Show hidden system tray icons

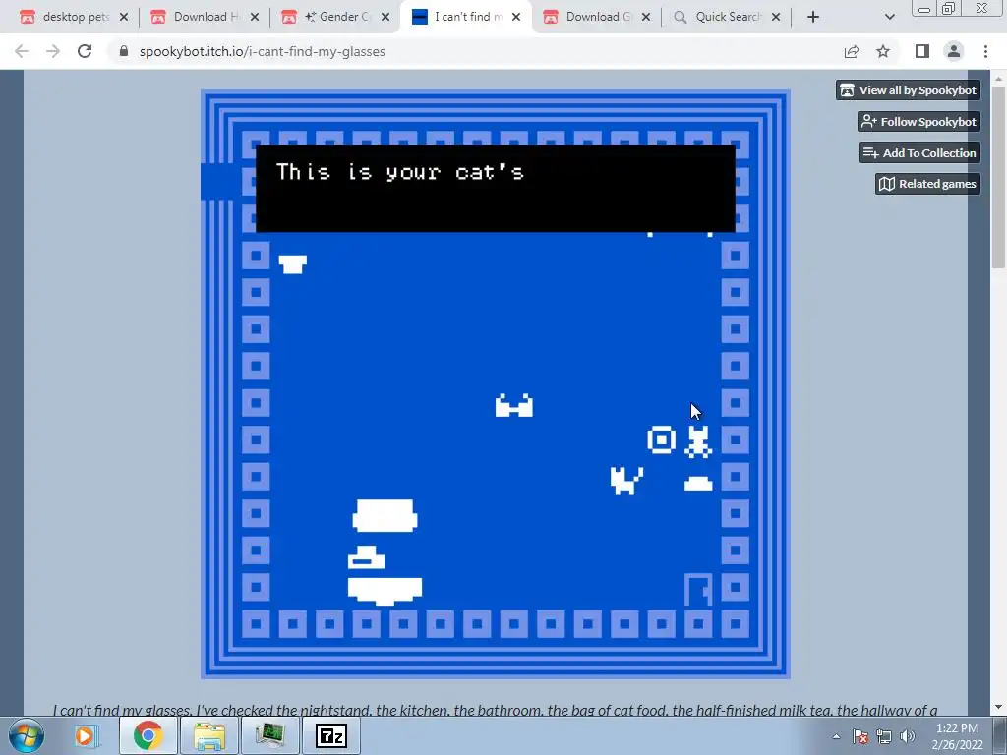pyautogui.click(x=836, y=736)
